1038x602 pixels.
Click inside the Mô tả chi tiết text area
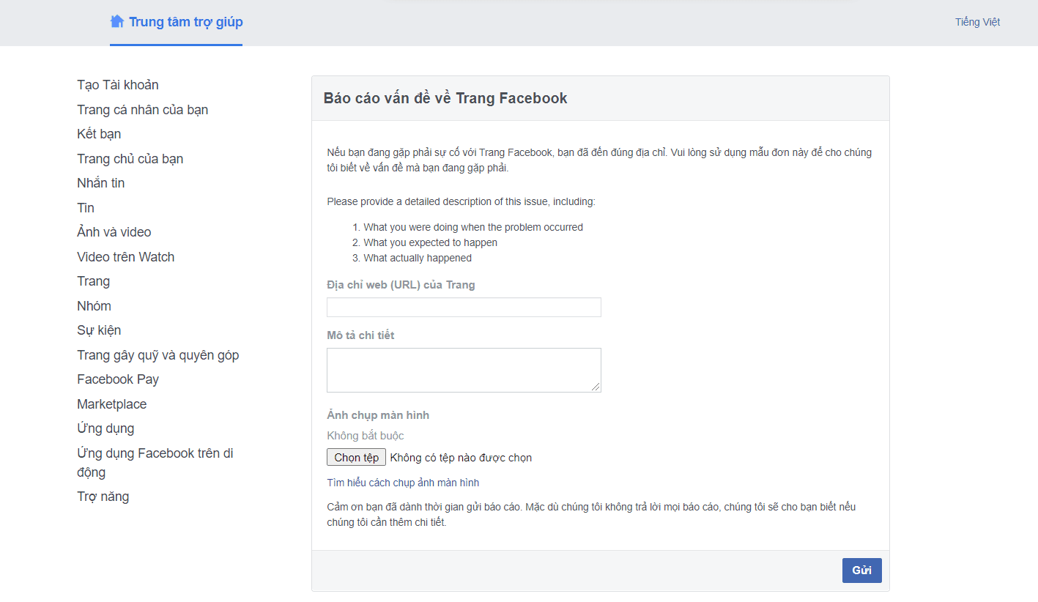(463, 368)
